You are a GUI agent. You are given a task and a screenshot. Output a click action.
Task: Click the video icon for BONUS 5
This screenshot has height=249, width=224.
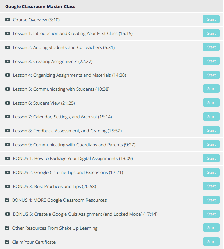(7, 214)
